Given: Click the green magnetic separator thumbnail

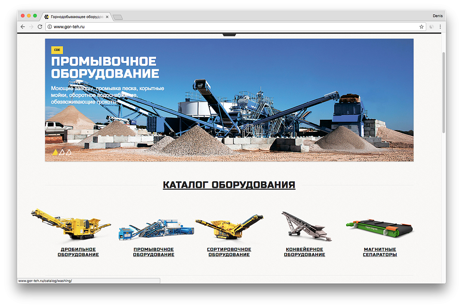Looking at the screenshot, I should (x=380, y=228).
